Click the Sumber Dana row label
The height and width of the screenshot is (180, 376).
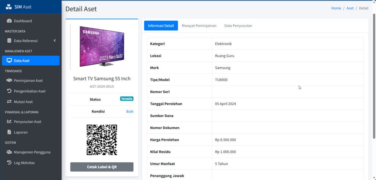(x=162, y=115)
